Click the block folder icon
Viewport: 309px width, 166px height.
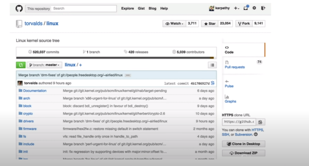pos(20,106)
